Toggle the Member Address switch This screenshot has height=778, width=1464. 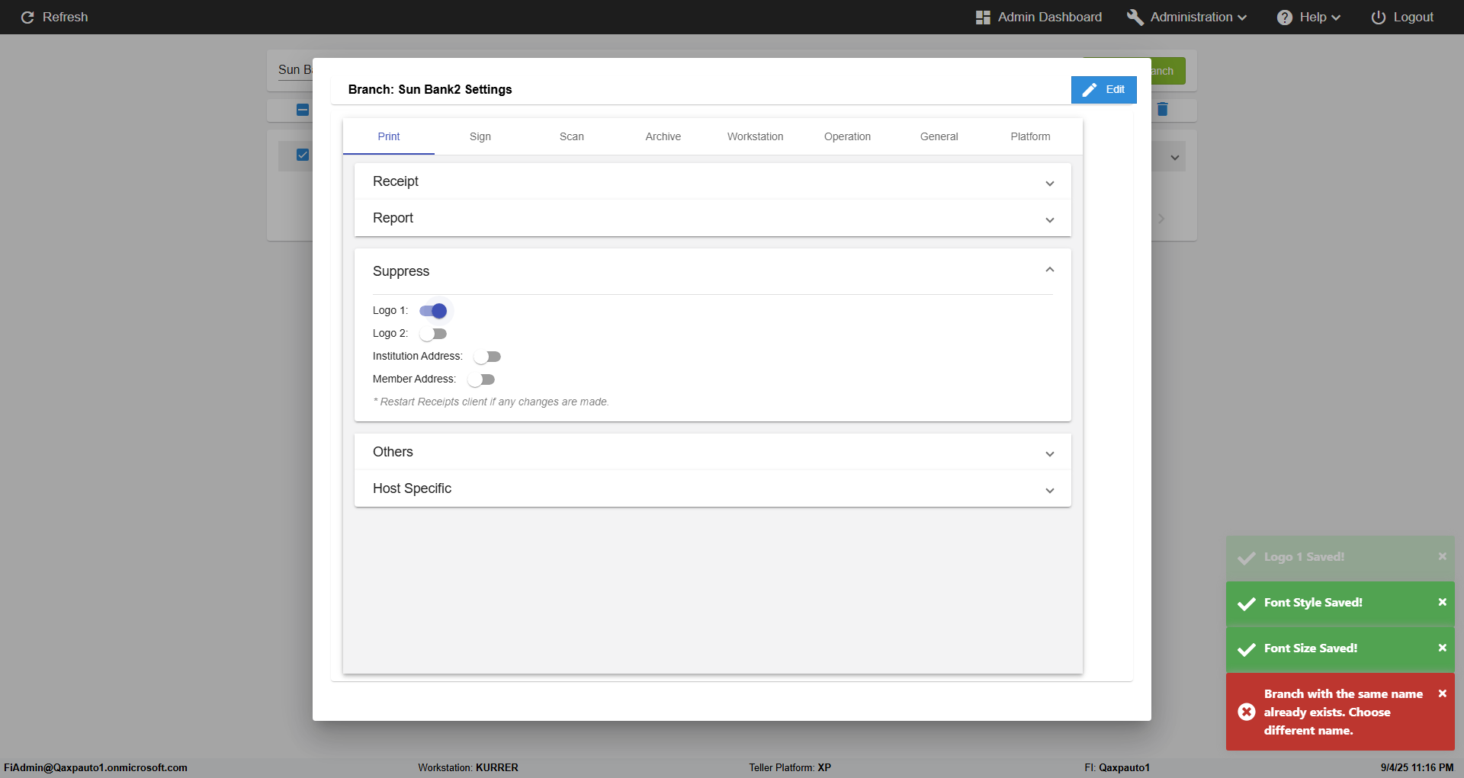481,379
